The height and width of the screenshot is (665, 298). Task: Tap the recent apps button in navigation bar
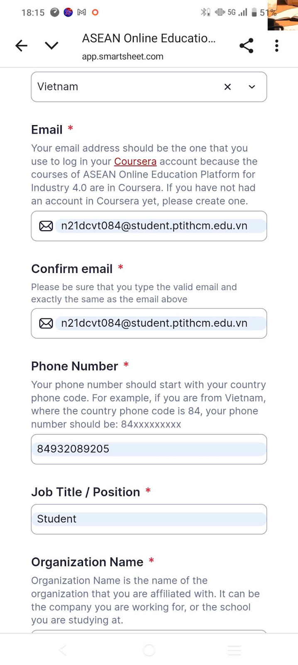[234, 650]
